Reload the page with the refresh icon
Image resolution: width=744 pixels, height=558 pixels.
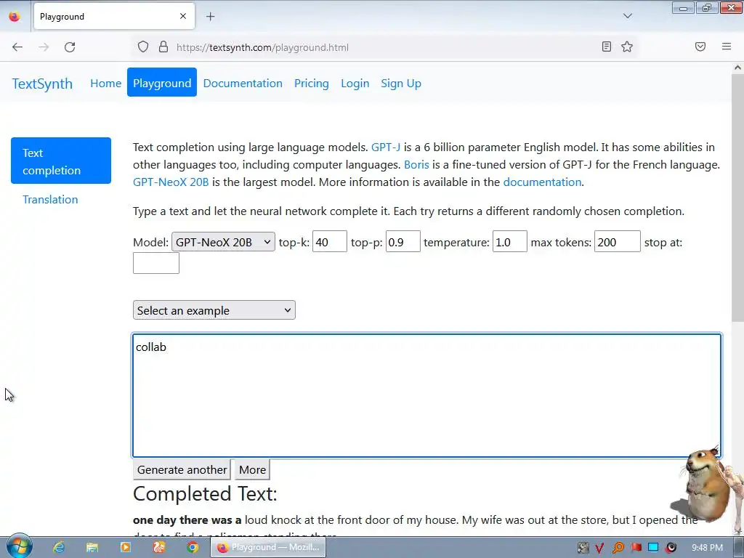tap(70, 47)
